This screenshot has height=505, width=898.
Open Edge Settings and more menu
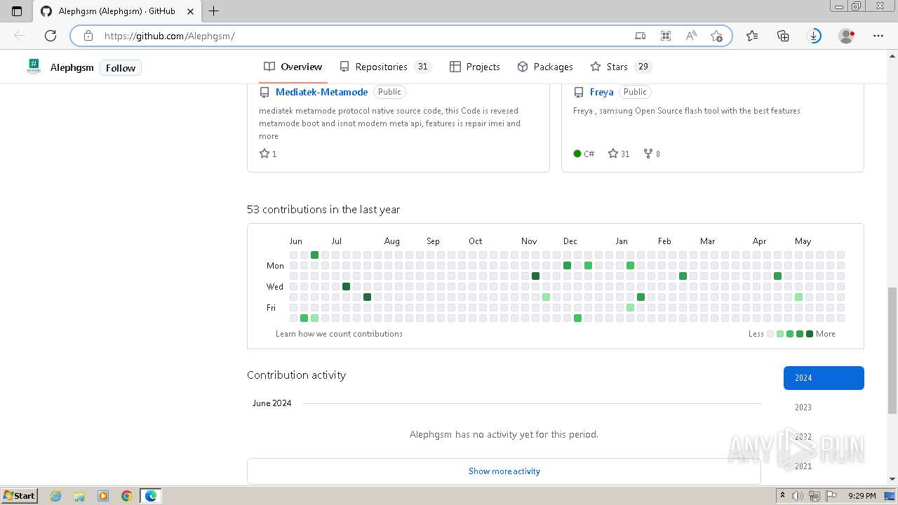pos(878,36)
